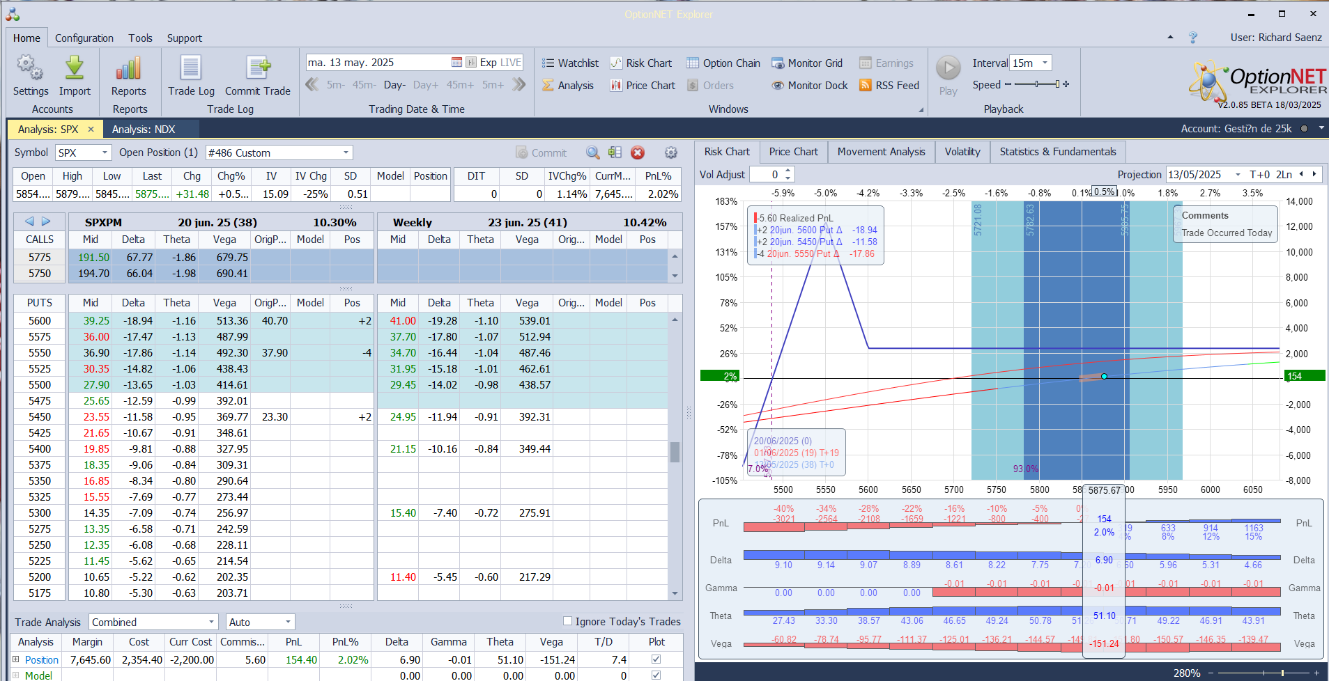Viewport: 1329px width, 681px height.
Task: Open the Account dropdown arrow at top right
Action: pyautogui.click(x=1321, y=128)
